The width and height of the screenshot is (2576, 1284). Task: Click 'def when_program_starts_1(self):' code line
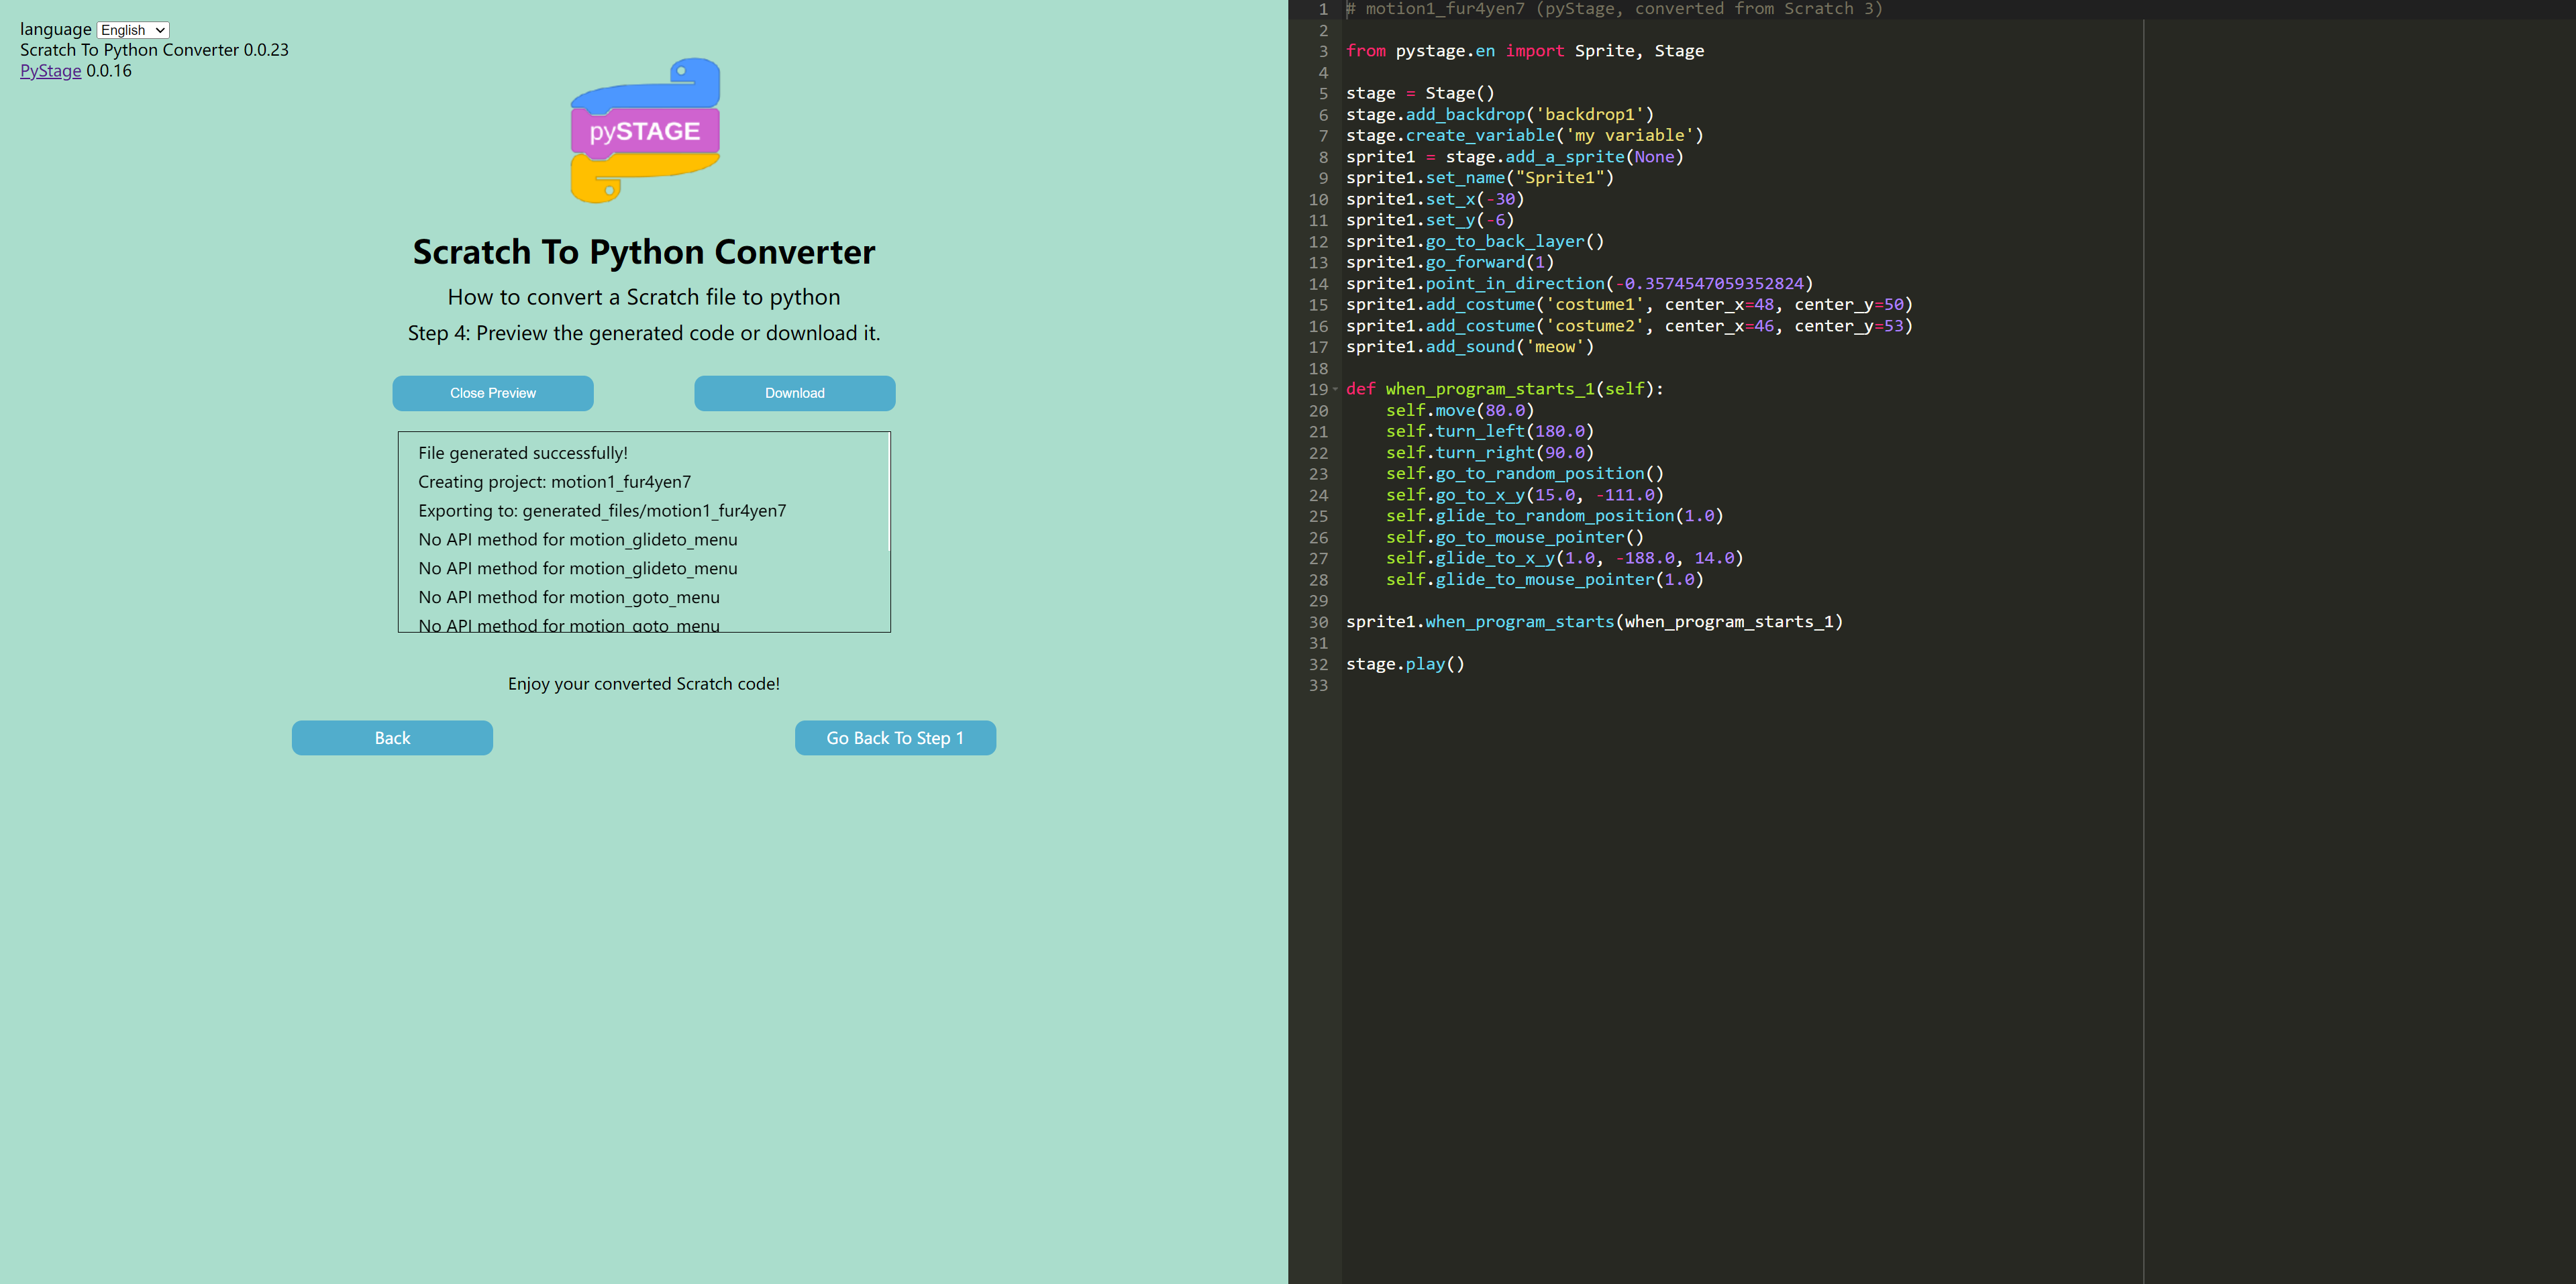point(1505,389)
